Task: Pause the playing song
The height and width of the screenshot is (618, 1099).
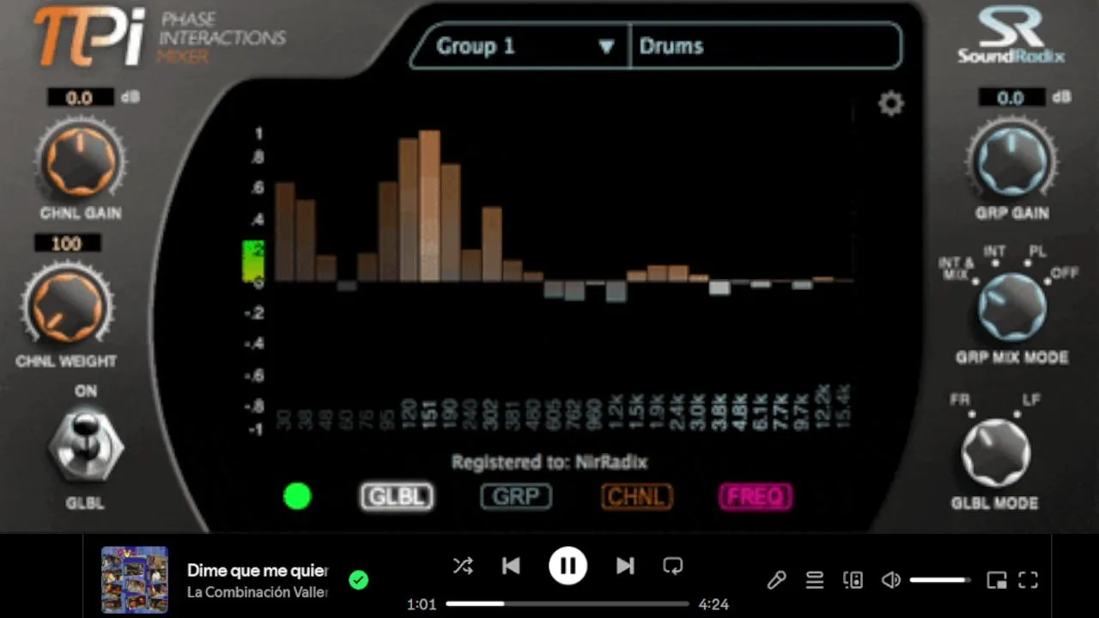Action: (568, 566)
